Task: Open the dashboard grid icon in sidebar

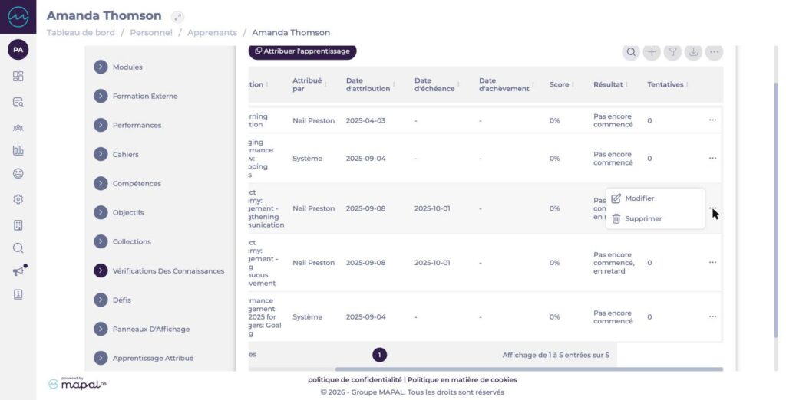Action: tap(18, 76)
